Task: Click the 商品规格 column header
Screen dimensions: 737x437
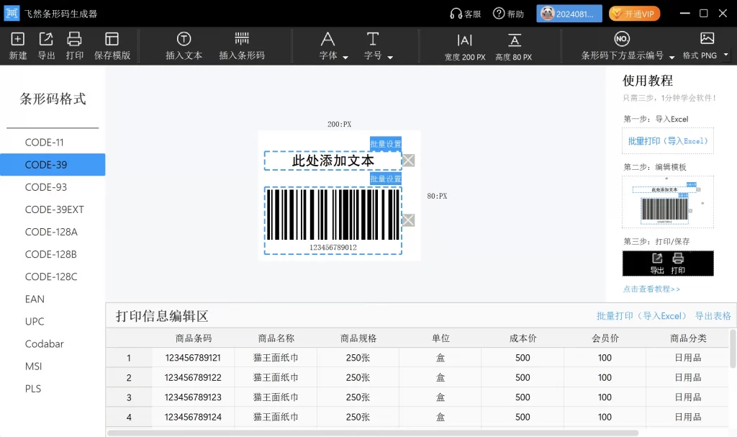Action: pos(358,338)
